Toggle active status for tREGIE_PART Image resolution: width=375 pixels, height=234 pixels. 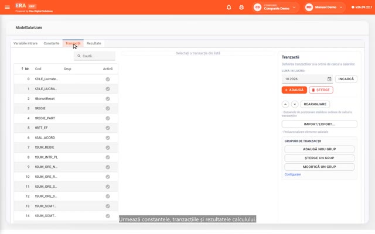point(108,118)
